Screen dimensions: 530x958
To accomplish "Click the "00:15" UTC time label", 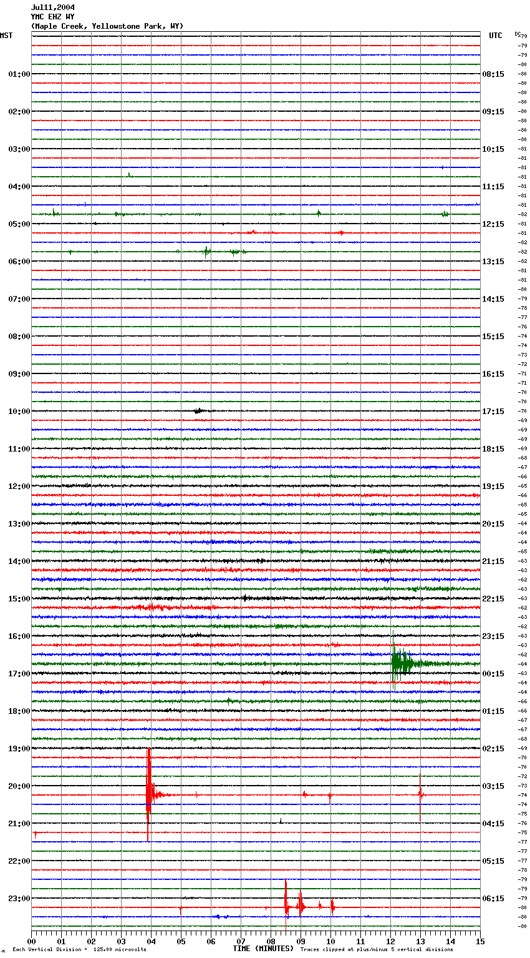I will (x=493, y=674).
